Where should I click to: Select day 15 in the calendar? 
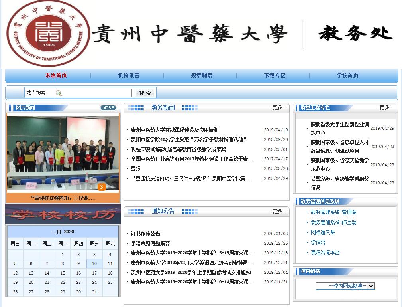(x=63, y=273)
